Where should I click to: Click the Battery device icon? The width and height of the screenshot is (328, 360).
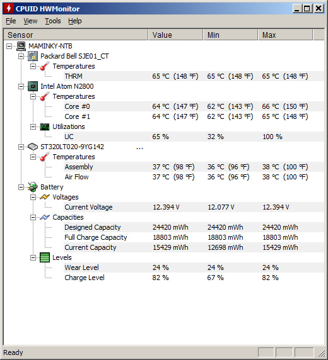pos(33,187)
